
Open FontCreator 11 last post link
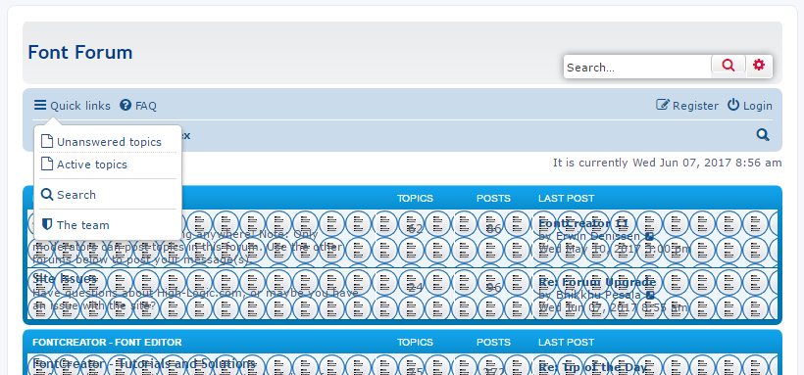(583, 223)
